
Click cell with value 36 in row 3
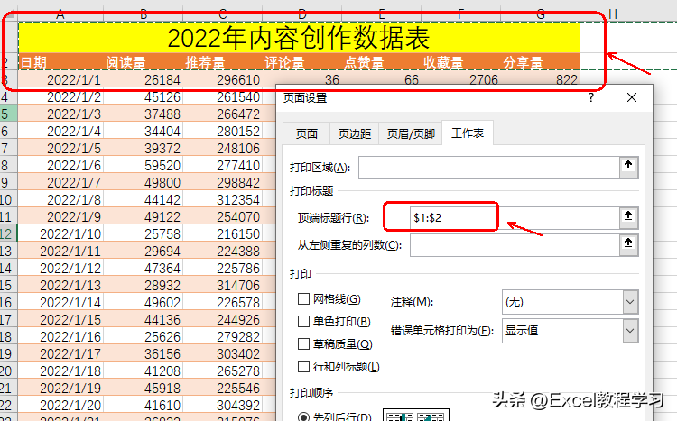pos(302,78)
